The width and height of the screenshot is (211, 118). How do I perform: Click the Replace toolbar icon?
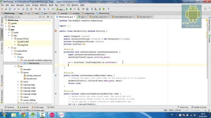click(40, 9)
